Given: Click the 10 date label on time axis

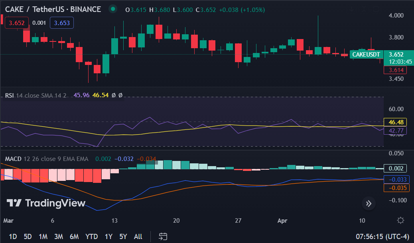Looking at the screenshot, I should pyautogui.click(x=362, y=221).
